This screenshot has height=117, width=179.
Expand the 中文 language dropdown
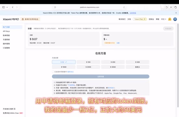tap(163, 19)
